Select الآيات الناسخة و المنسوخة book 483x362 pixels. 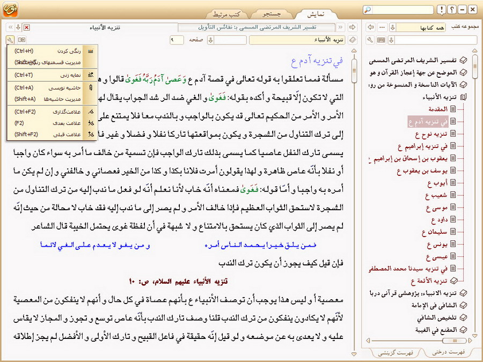418,85
